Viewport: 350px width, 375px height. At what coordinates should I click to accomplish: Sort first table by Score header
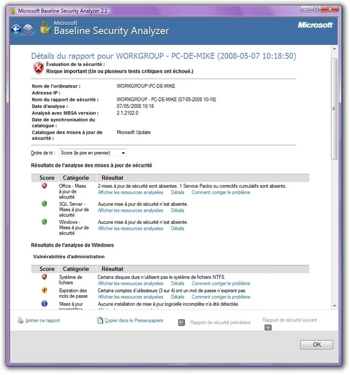click(x=47, y=178)
